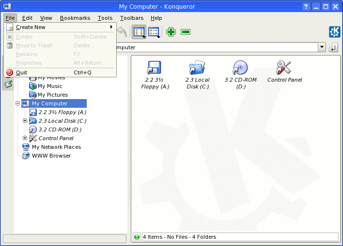Click the green status light indicator

137,237
